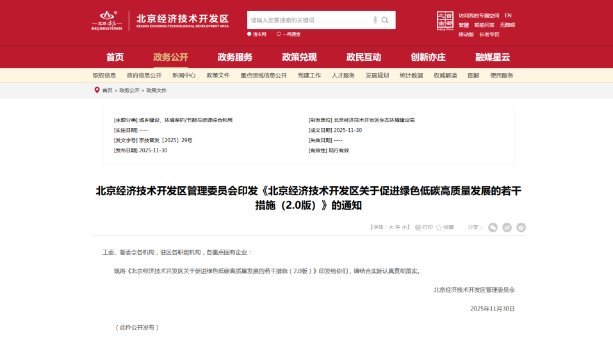613x345 pixels.
Task: Select the 一网通查 radio option
Action: [279, 34]
